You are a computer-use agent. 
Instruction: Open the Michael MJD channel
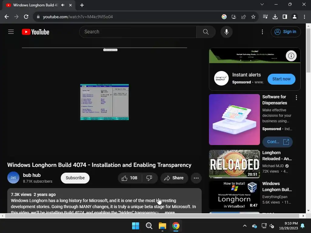click(x=273, y=166)
